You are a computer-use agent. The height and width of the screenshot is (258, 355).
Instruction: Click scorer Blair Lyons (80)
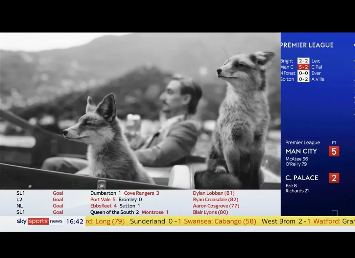pyautogui.click(x=211, y=212)
